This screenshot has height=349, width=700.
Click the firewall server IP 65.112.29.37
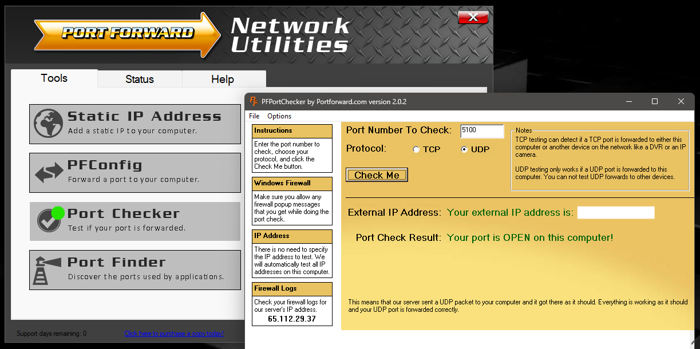coord(292,319)
